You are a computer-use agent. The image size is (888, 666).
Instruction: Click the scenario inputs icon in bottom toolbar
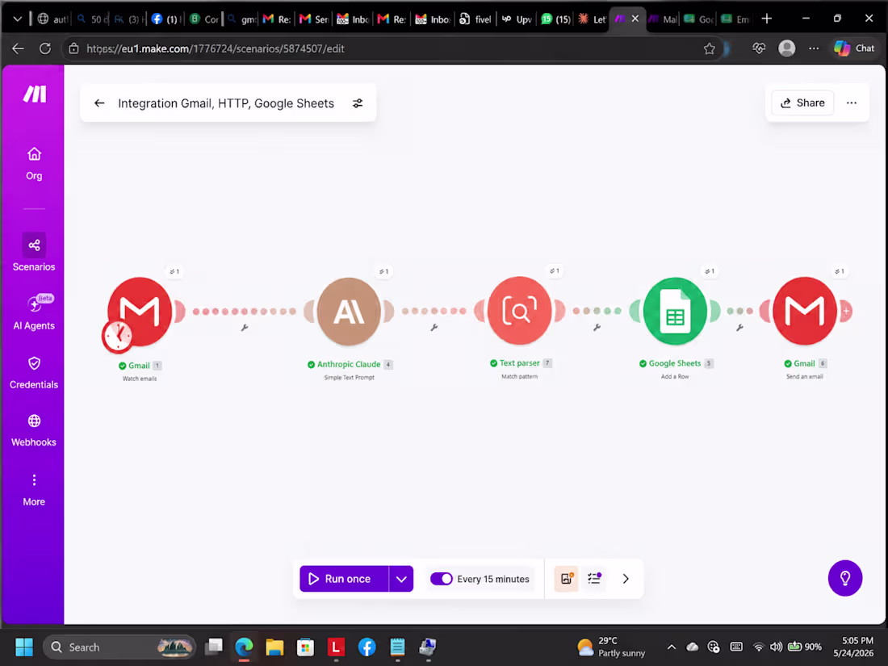(566, 579)
